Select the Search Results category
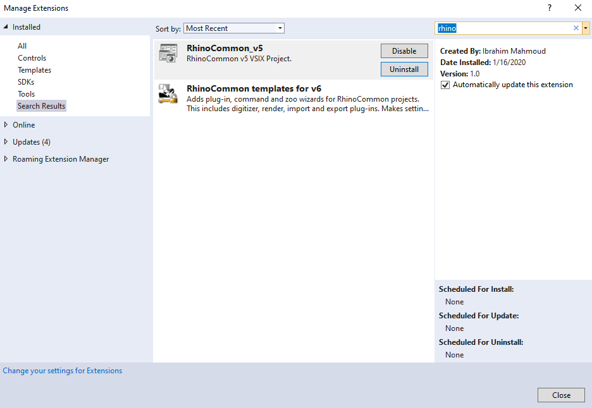 (41, 106)
